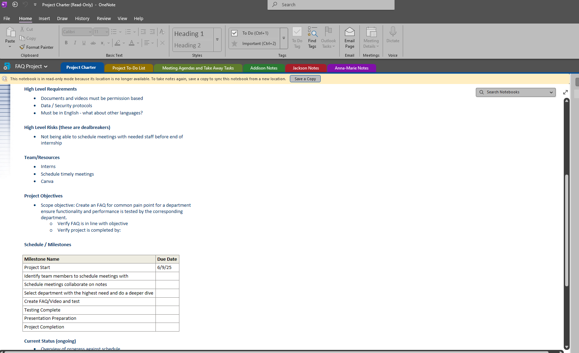Open Meeting Details

(371, 38)
